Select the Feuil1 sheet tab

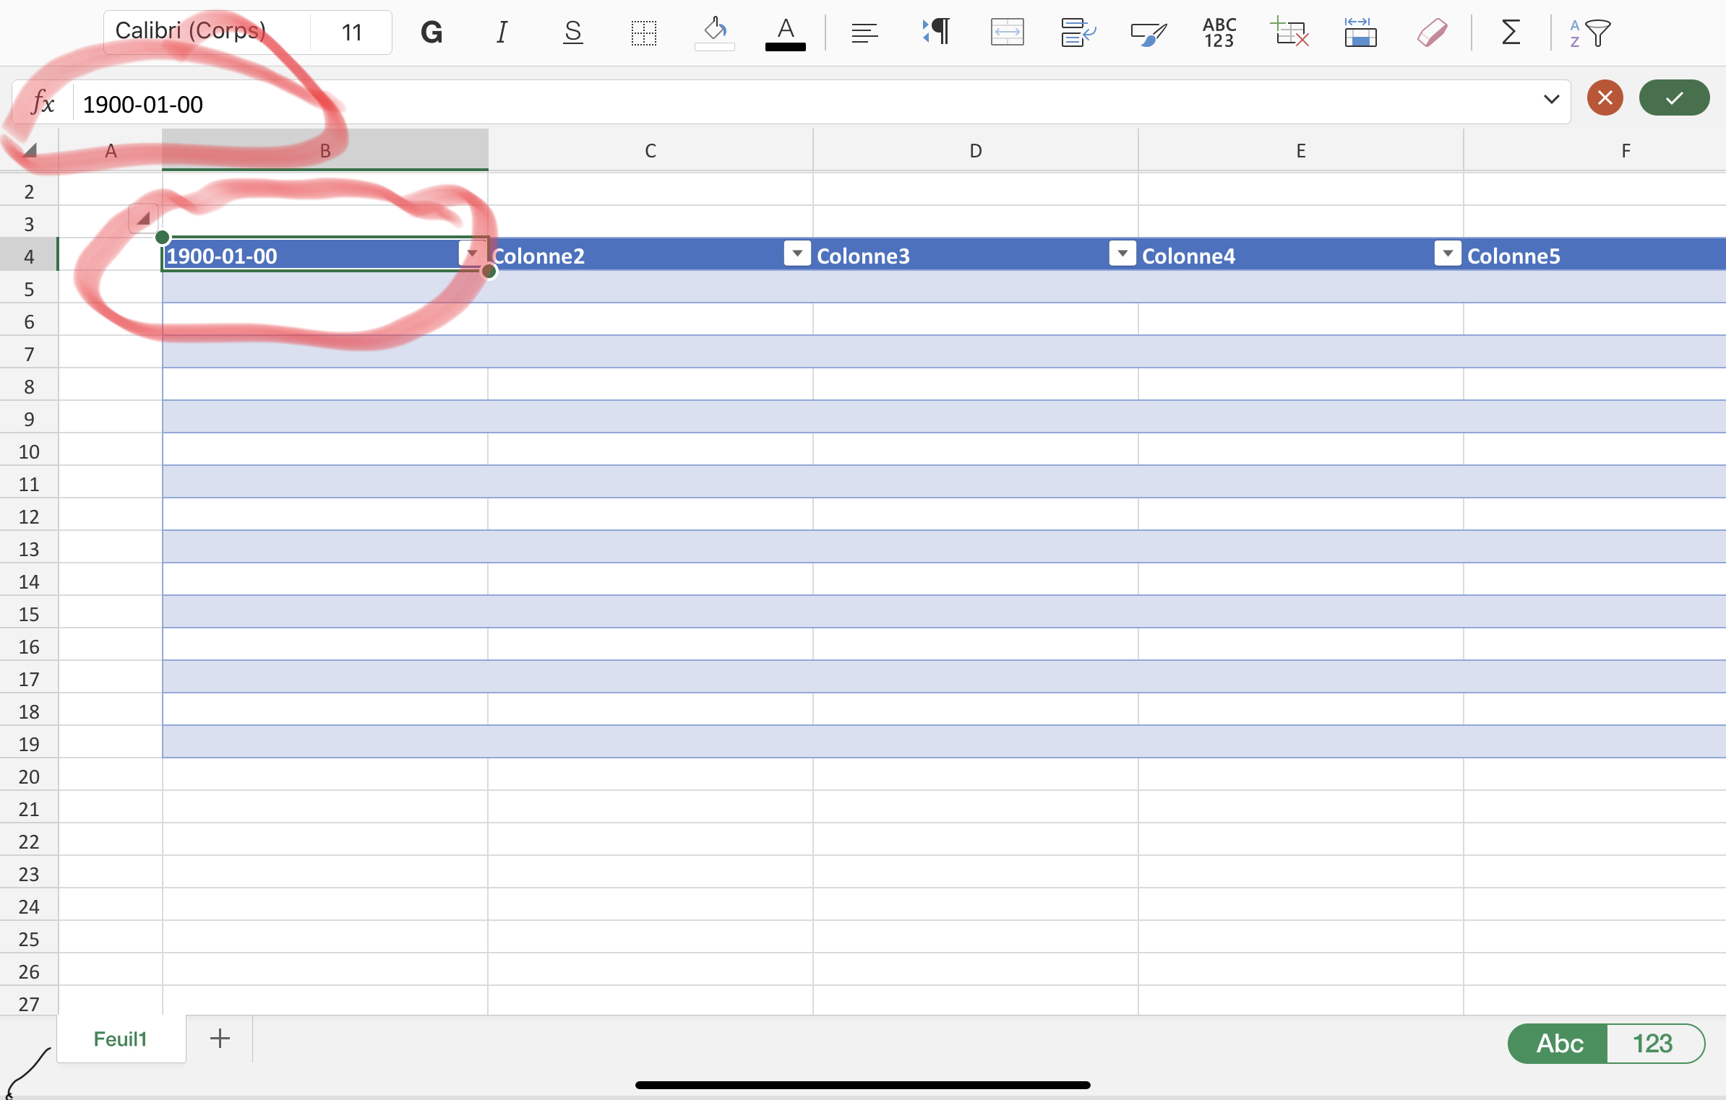click(x=121, y=1039)
